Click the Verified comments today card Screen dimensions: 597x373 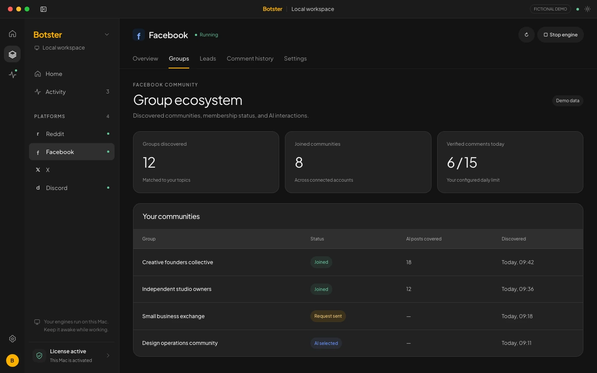510,162
